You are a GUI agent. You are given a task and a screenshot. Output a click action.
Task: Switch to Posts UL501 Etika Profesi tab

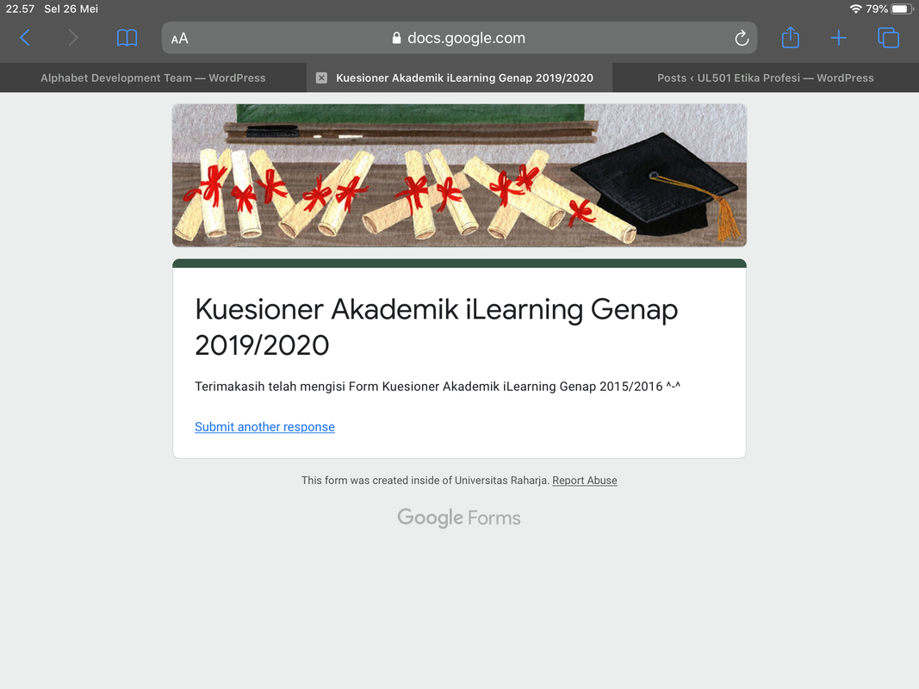(766, 78)
